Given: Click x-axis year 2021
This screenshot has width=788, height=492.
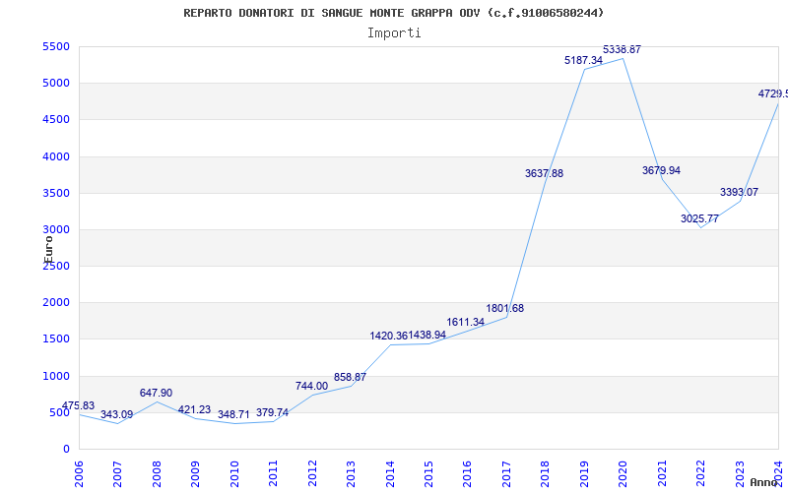Looking at the screenshot, I should click(662, 473).
